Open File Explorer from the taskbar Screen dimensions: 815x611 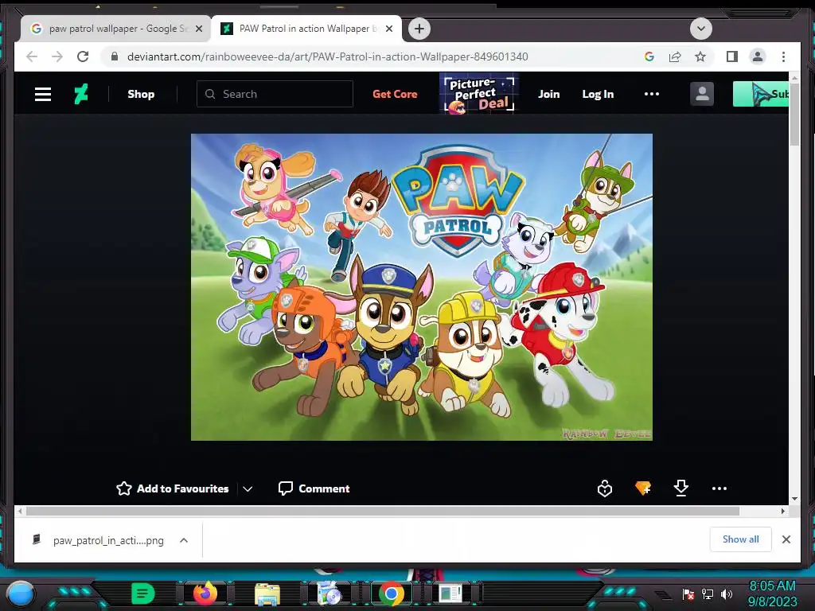click(267, 594)
